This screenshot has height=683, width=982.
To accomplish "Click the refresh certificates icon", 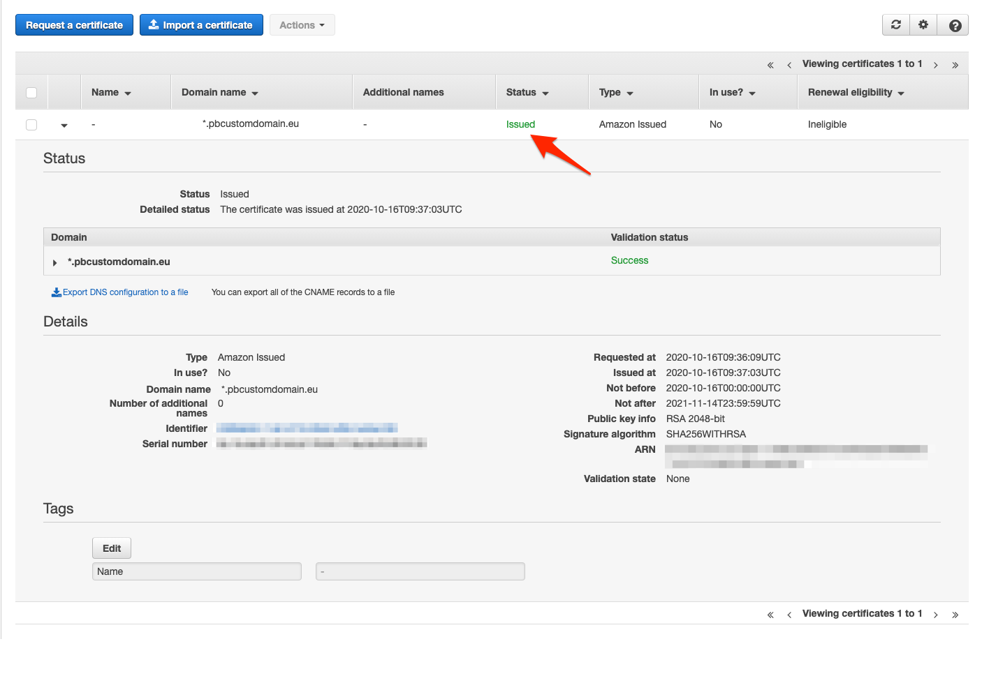I will [x=896, y=25].
